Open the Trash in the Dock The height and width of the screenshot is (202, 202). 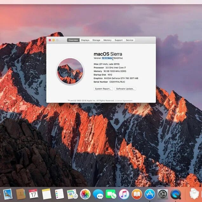[194, 194]
